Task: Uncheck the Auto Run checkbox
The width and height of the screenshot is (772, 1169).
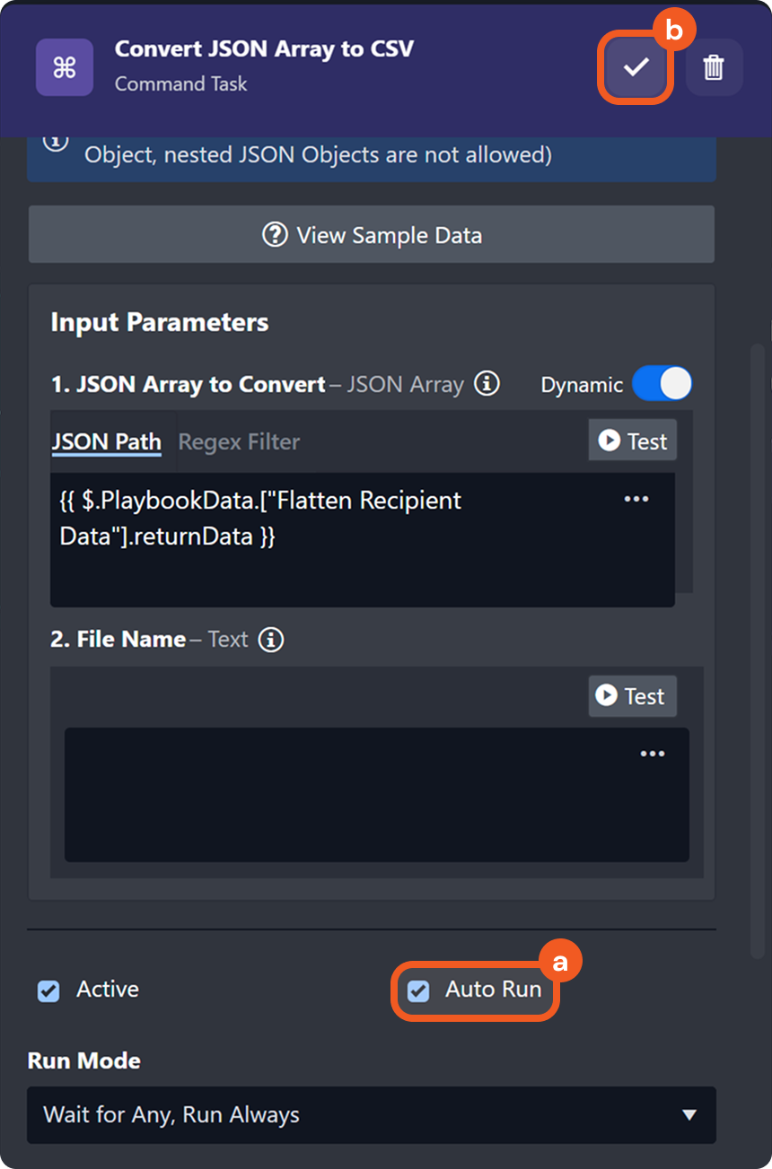Action: coord(418,990)
